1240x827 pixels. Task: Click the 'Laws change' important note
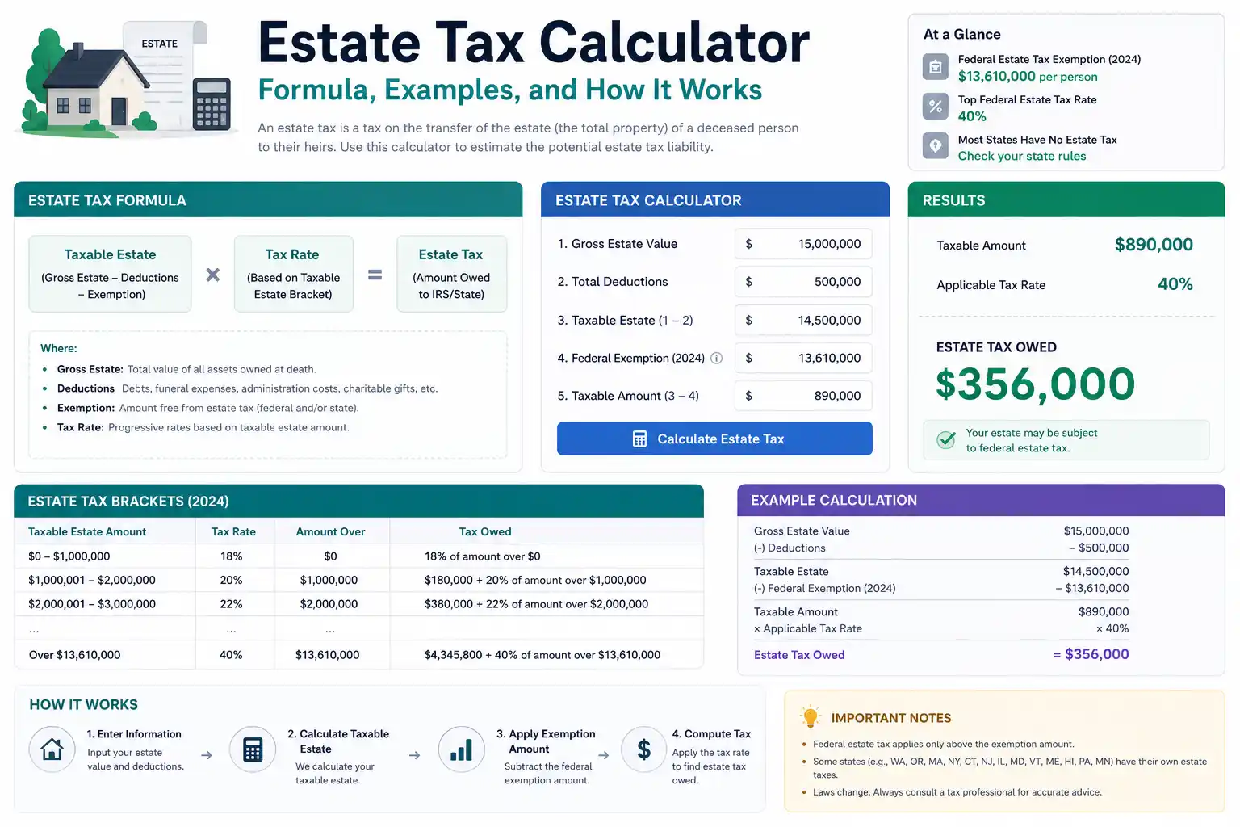(x=957, y=792)
